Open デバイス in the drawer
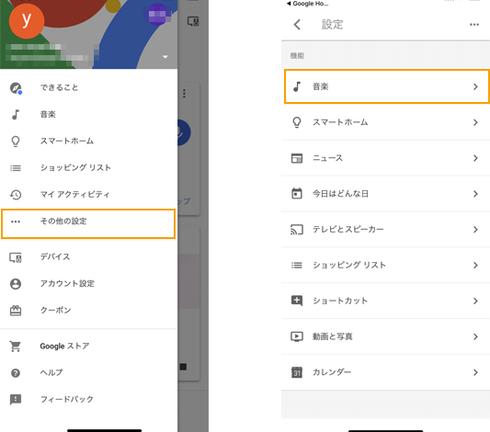This screenshot has width=490, height=432. [x=88, y=257]
